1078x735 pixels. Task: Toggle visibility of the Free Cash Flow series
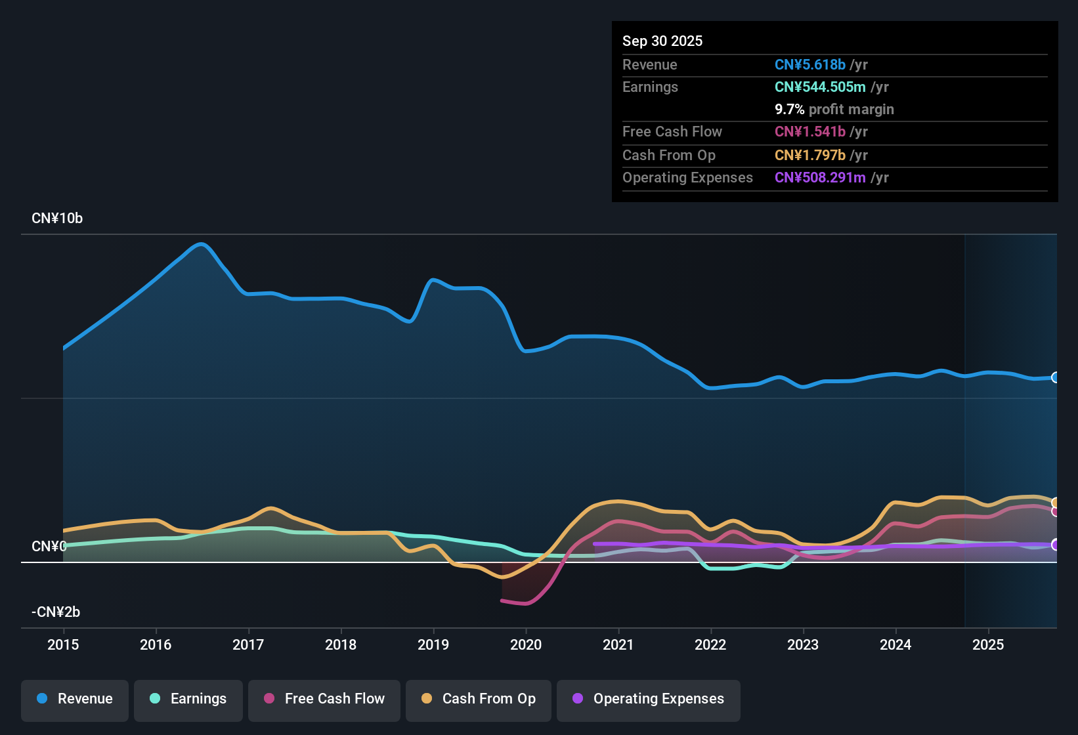tap(324, 699)
